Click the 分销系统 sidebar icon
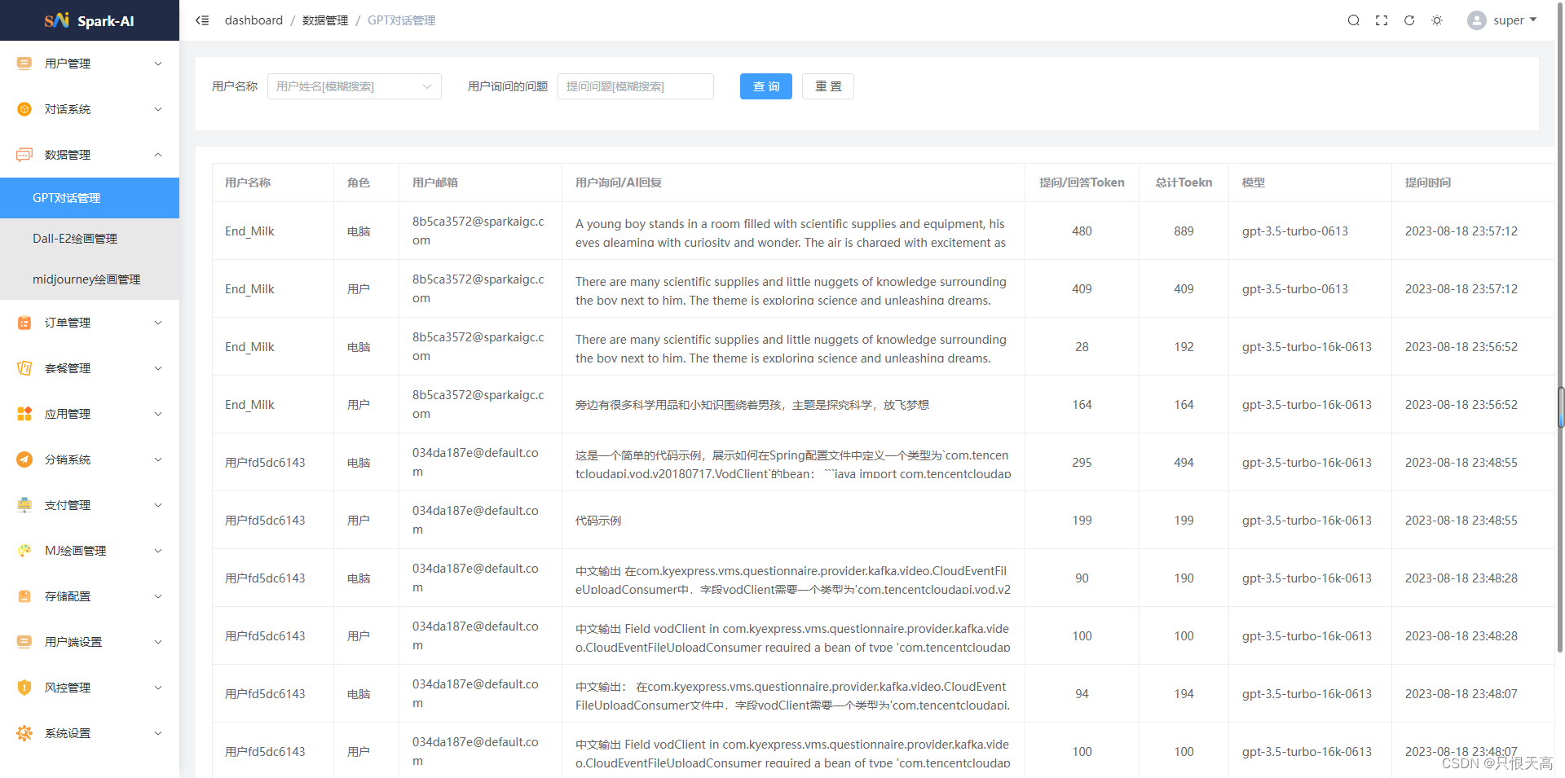 (24, 459)
